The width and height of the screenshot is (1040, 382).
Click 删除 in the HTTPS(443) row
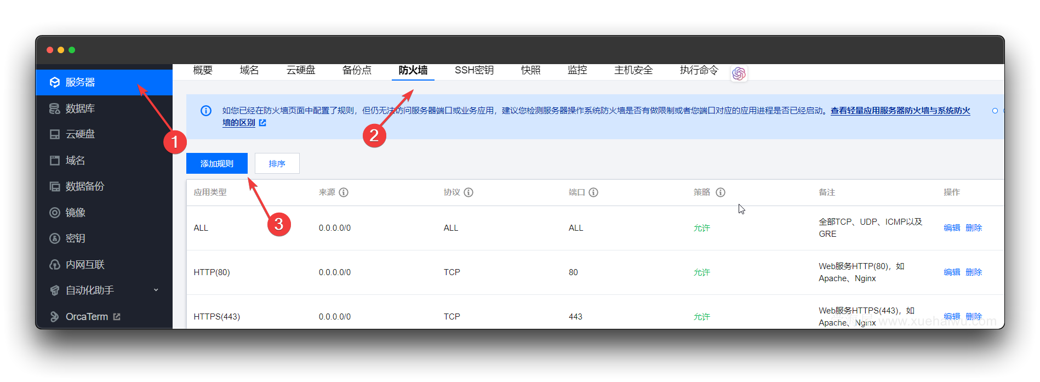(x=974, y=317)
